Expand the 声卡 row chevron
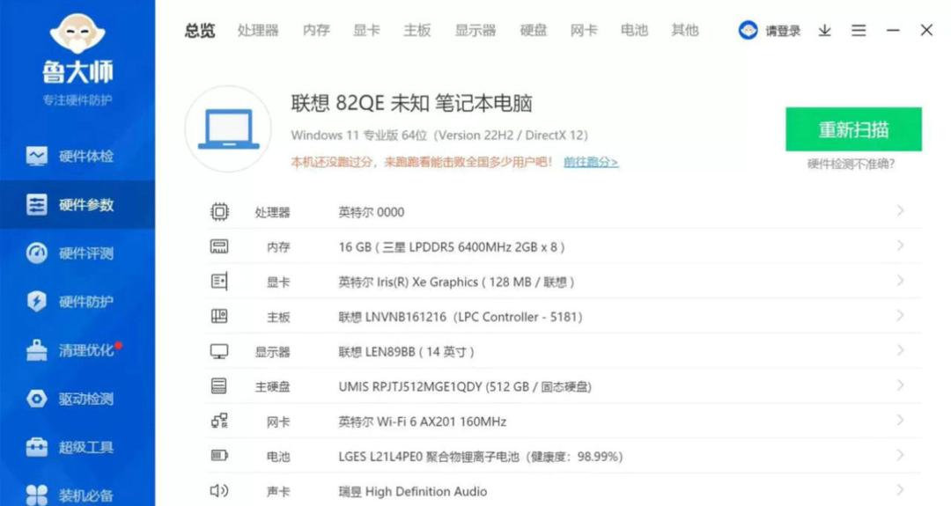Screen dimensions: 951x506 coord(900,489)
